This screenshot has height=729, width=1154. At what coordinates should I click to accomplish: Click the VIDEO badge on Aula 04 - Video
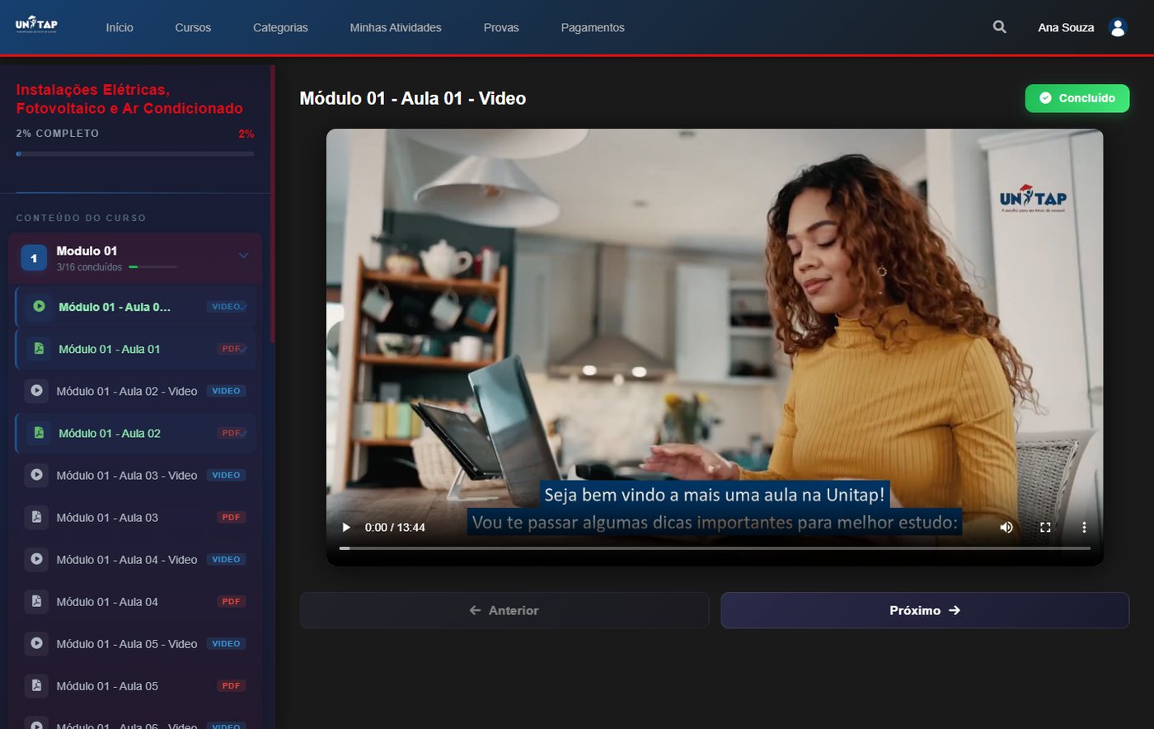point(226,559)
